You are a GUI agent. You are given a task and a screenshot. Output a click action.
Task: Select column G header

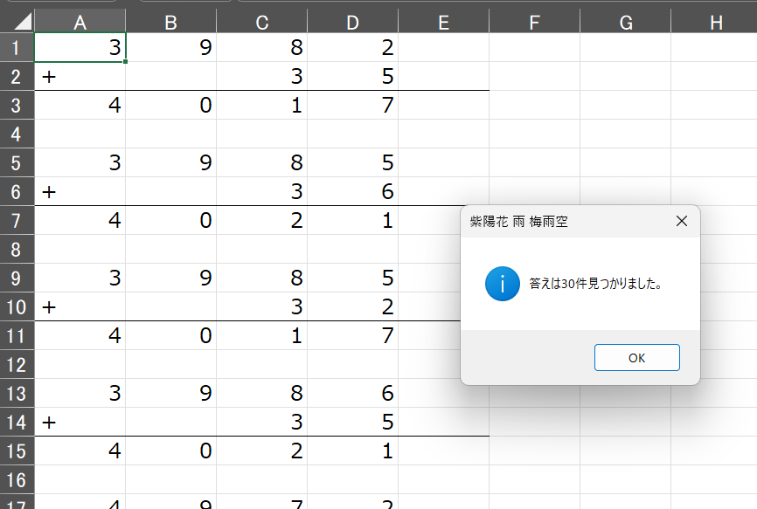tap(626, 22)
